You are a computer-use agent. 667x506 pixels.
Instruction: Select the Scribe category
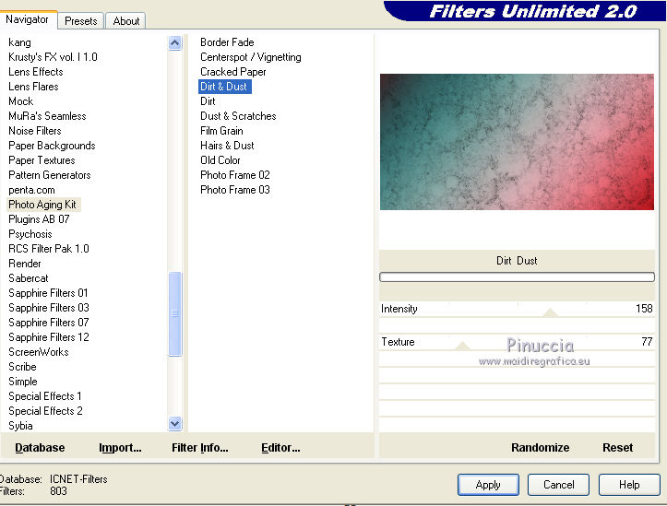point(22,367)
